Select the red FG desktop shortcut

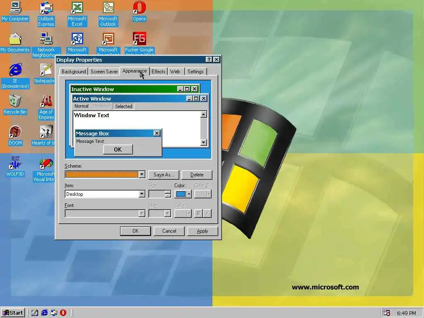139,43
